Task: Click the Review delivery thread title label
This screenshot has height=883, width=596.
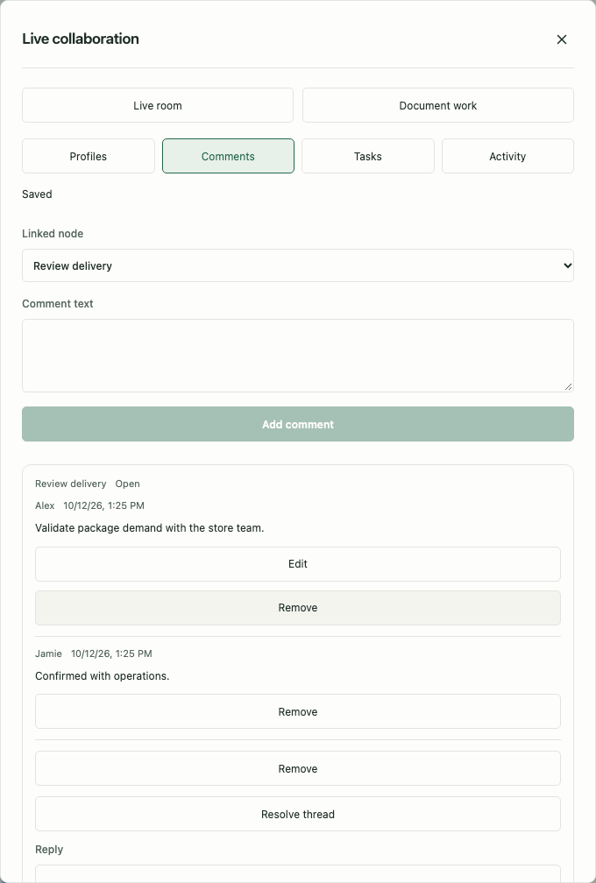Action: [x=70, y=484]
